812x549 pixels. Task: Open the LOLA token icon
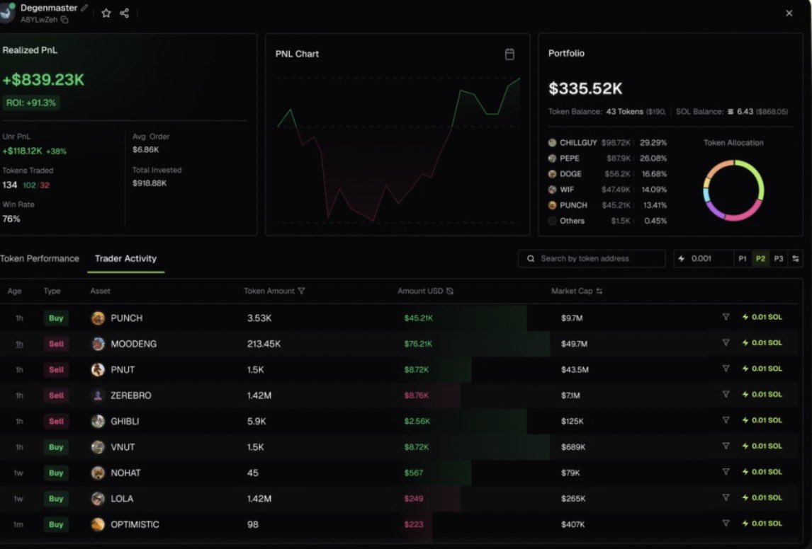pos(98,499)
